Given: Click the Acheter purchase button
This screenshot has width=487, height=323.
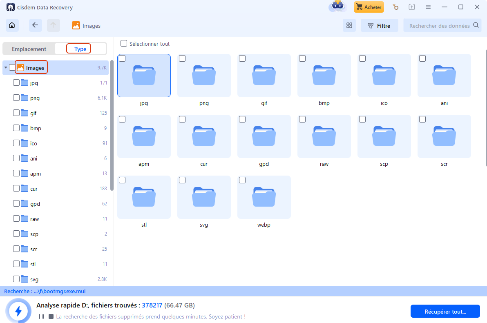Looking at the screenshot, I should pos(369,7).
